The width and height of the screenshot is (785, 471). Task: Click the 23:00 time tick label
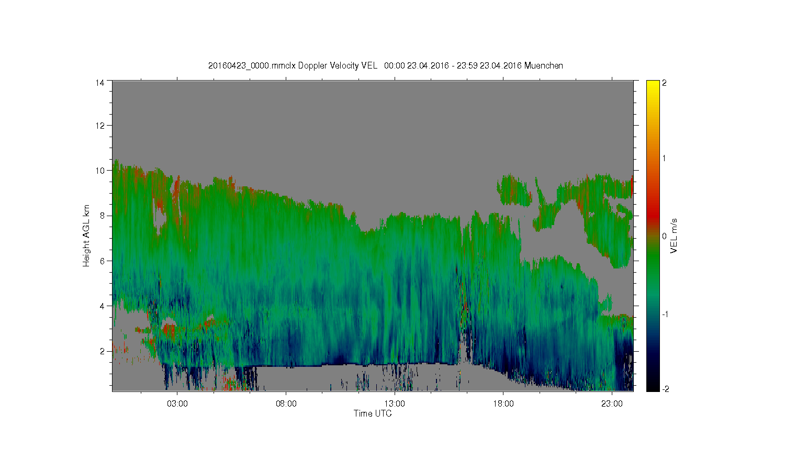coord(612,404)
